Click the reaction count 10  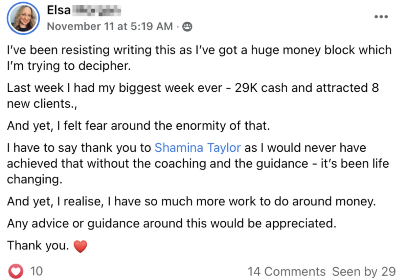coord(36,271)
